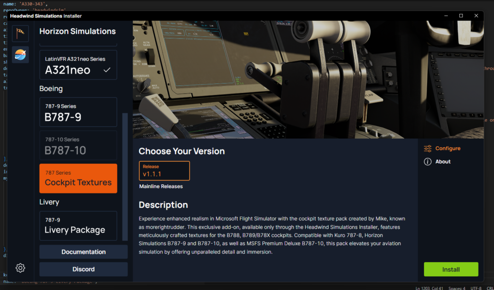494x290 pixels.
Task: Click the A321neo installed checkmark icon
Action: tap(107, 70)
